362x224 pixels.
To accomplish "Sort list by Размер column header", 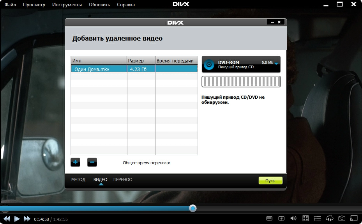I will (141, 60).
